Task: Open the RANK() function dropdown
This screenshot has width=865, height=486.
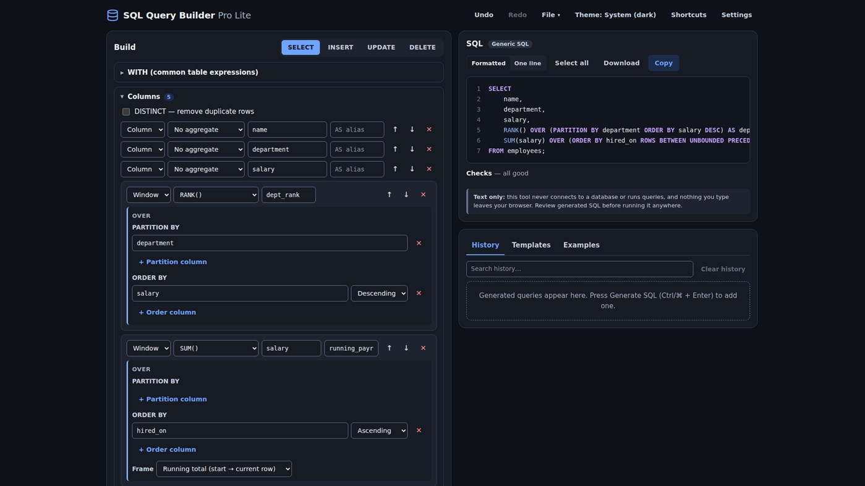Action: coord(216,195)
